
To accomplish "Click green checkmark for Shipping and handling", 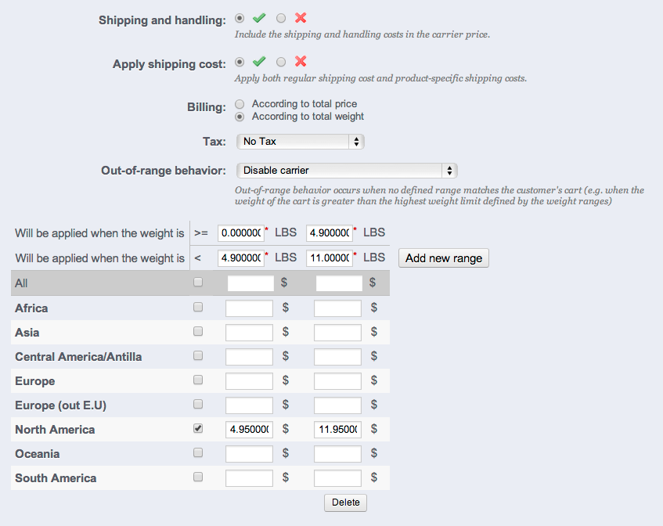I will [x=259, y=18].
